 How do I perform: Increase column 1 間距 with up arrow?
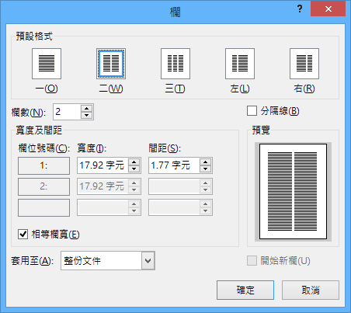205,162
